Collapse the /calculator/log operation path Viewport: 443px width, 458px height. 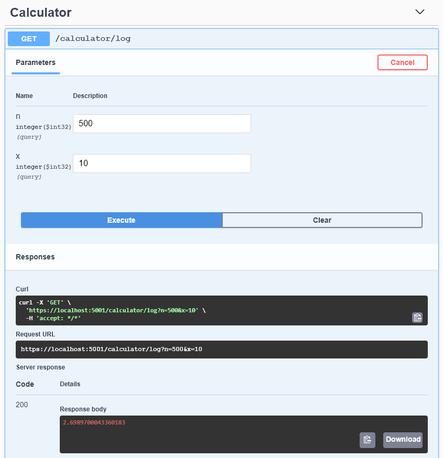pyautogui.click(x=93, y=39)
